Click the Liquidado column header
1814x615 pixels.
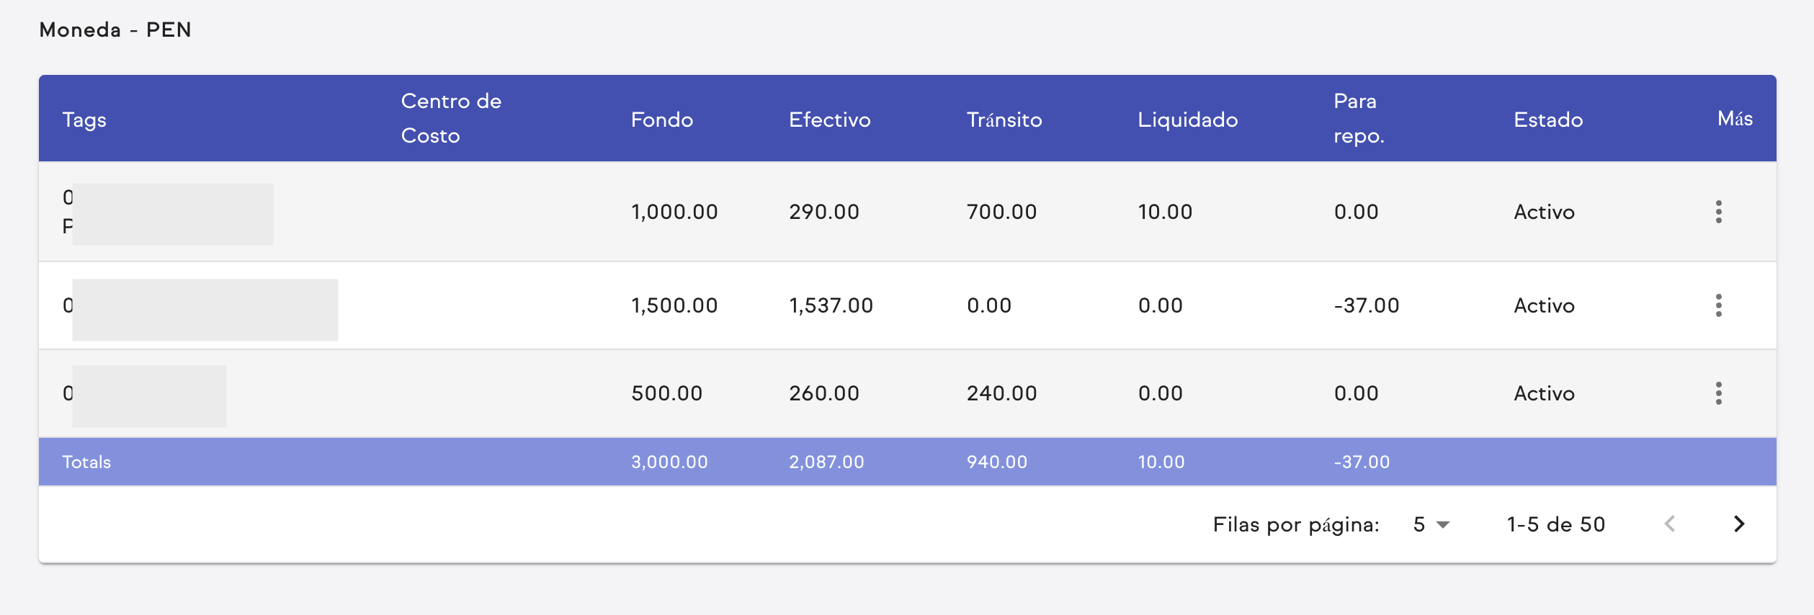click(1187, 120)
